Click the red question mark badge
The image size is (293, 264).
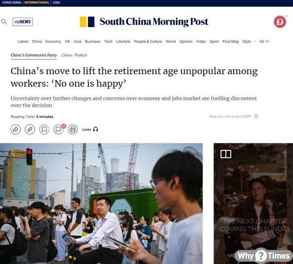coord(280,21)
